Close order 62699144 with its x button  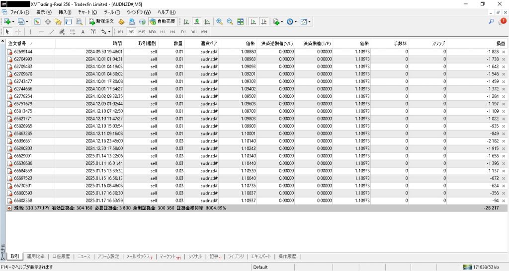coord(504,52)
